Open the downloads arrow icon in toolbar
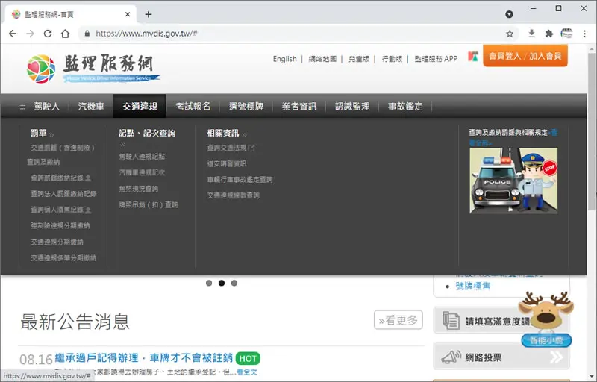Image resolution: width=597 pixels, height=382 pixels. click(531, 34)
